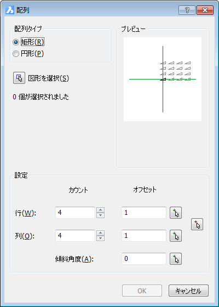Screen dimensions: 219x307
Task: Open help with the question mark button
Action: tap(187, 10)
